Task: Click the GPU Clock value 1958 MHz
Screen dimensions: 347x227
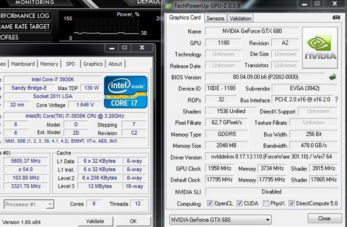Action: [220, 168]
